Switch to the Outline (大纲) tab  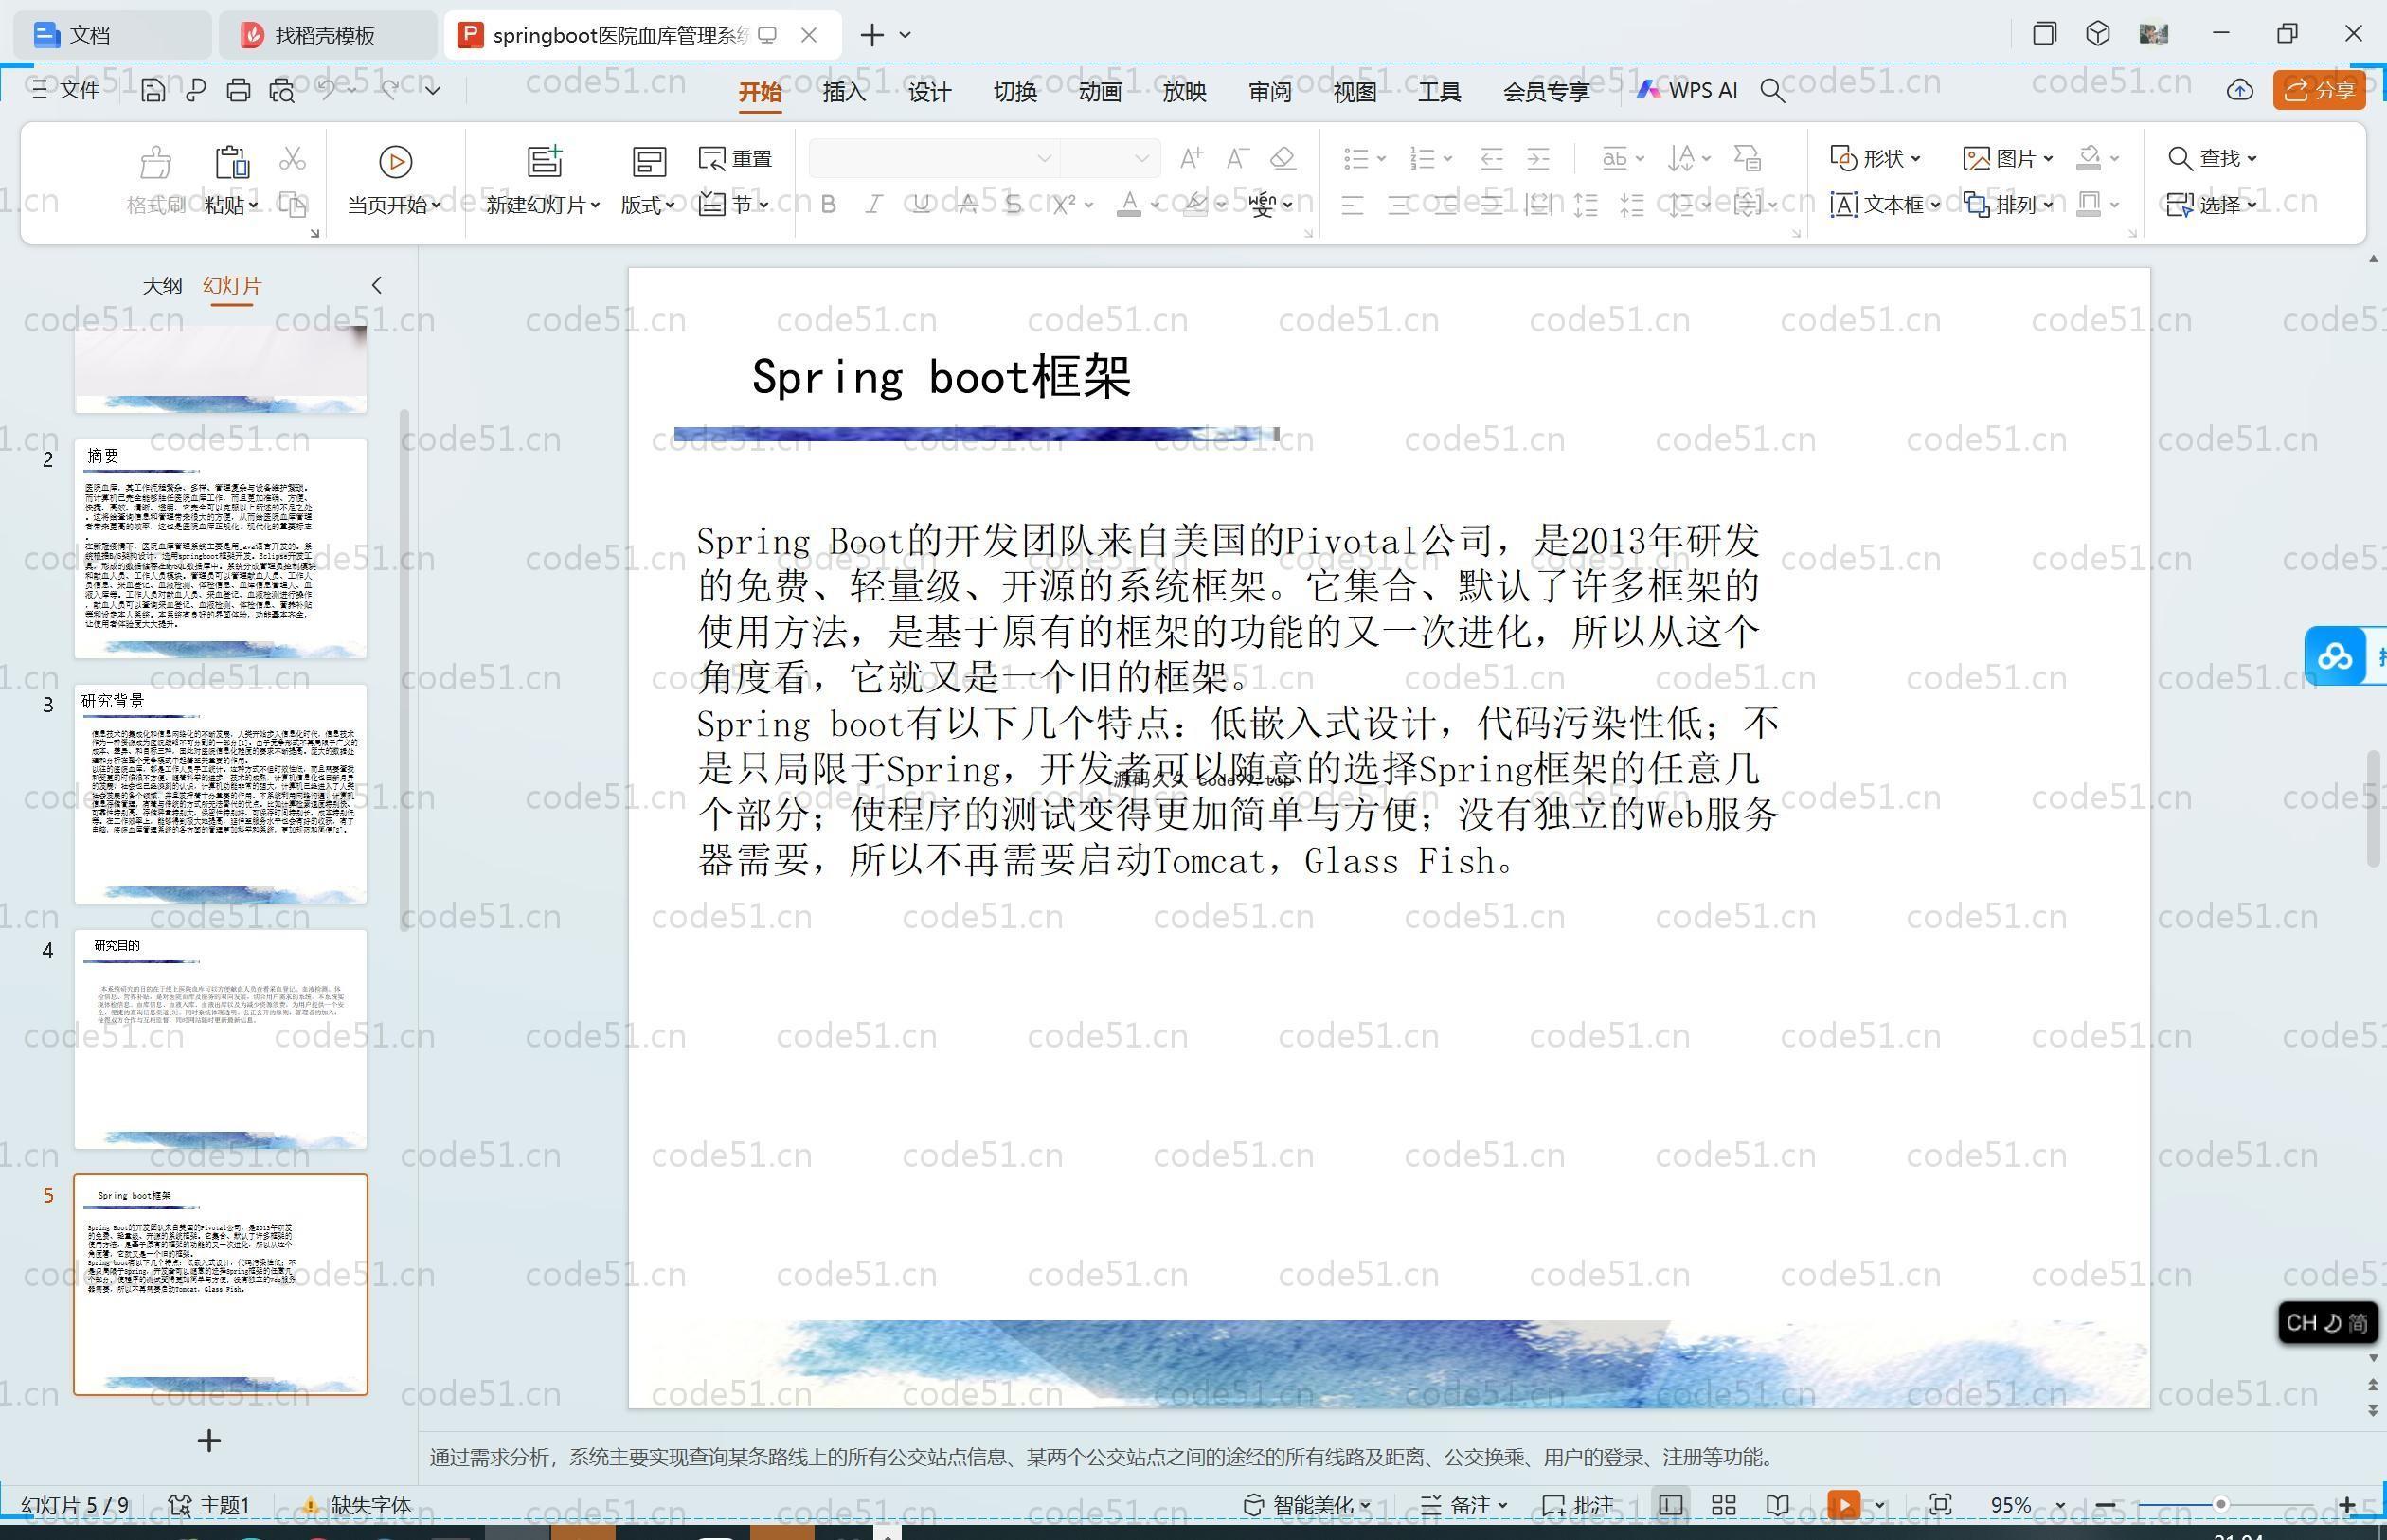click(x=162, y=285)
